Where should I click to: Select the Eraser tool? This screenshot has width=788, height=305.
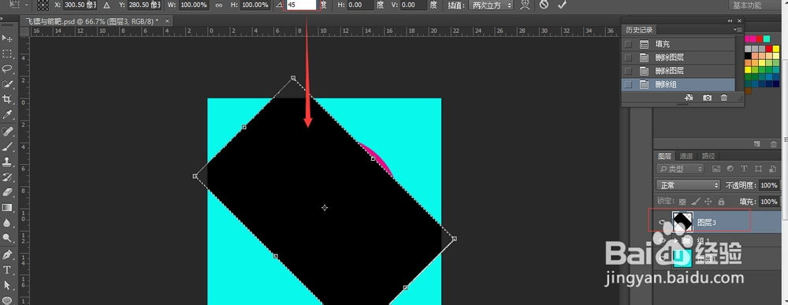8,192
